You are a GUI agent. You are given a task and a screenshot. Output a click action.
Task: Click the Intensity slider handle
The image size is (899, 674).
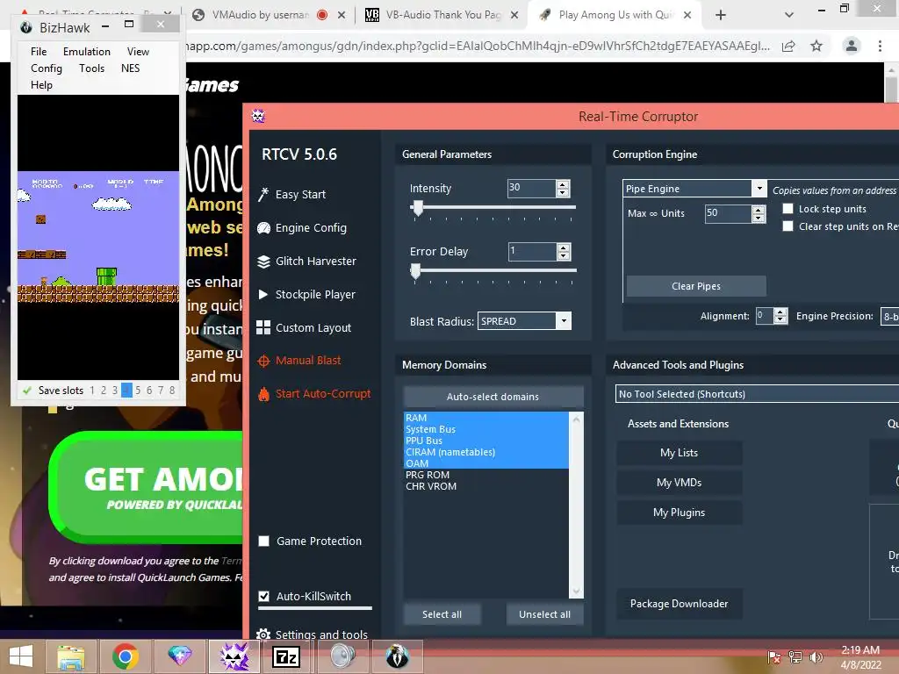418,208
